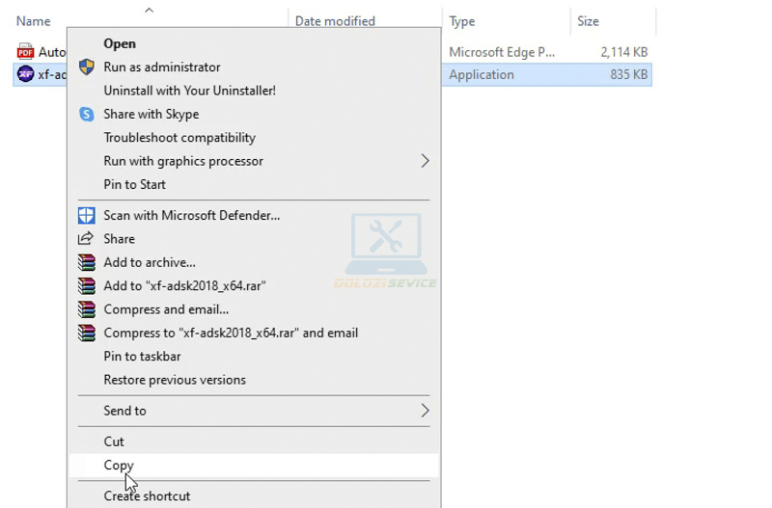Sort files by Date modified column
This screenshot has height=508, width=772.
click(335, 21)
